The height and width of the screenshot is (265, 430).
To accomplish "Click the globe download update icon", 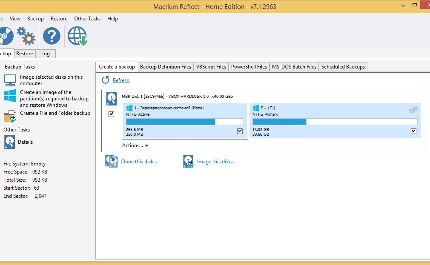I will (x=77, y=36).
